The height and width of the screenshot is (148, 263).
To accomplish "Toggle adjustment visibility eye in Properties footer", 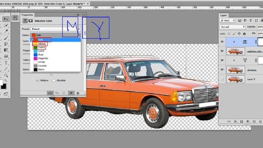I will point(71,93).
